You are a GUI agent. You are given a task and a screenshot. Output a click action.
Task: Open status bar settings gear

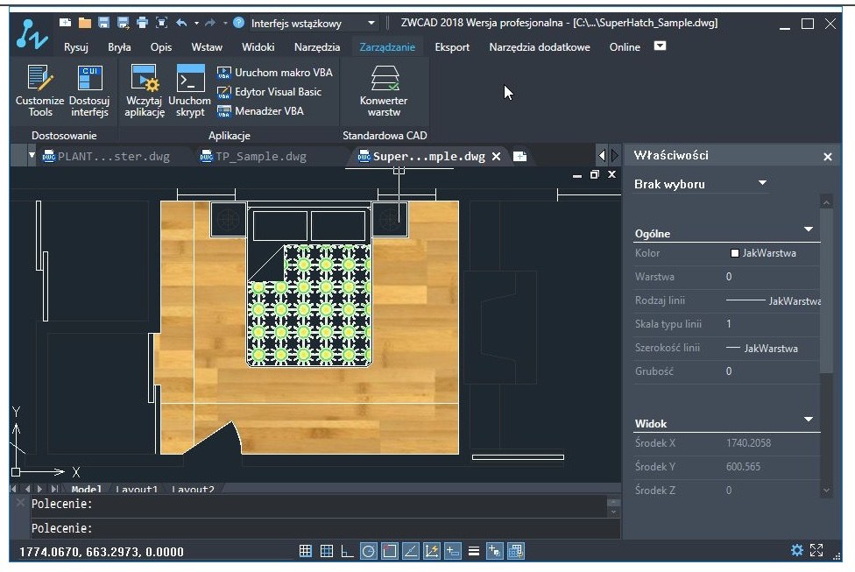[796, 550]
